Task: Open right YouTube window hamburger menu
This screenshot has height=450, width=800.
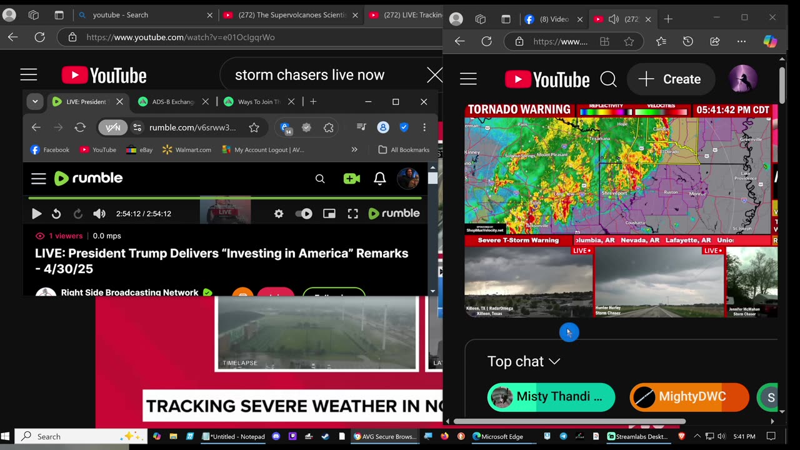Action: click(x=468, y=79)
